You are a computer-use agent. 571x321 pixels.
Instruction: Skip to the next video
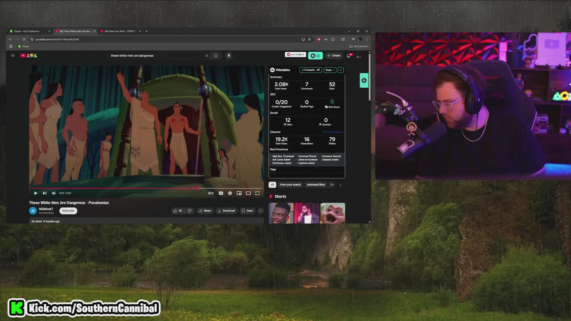click(45, 193)
